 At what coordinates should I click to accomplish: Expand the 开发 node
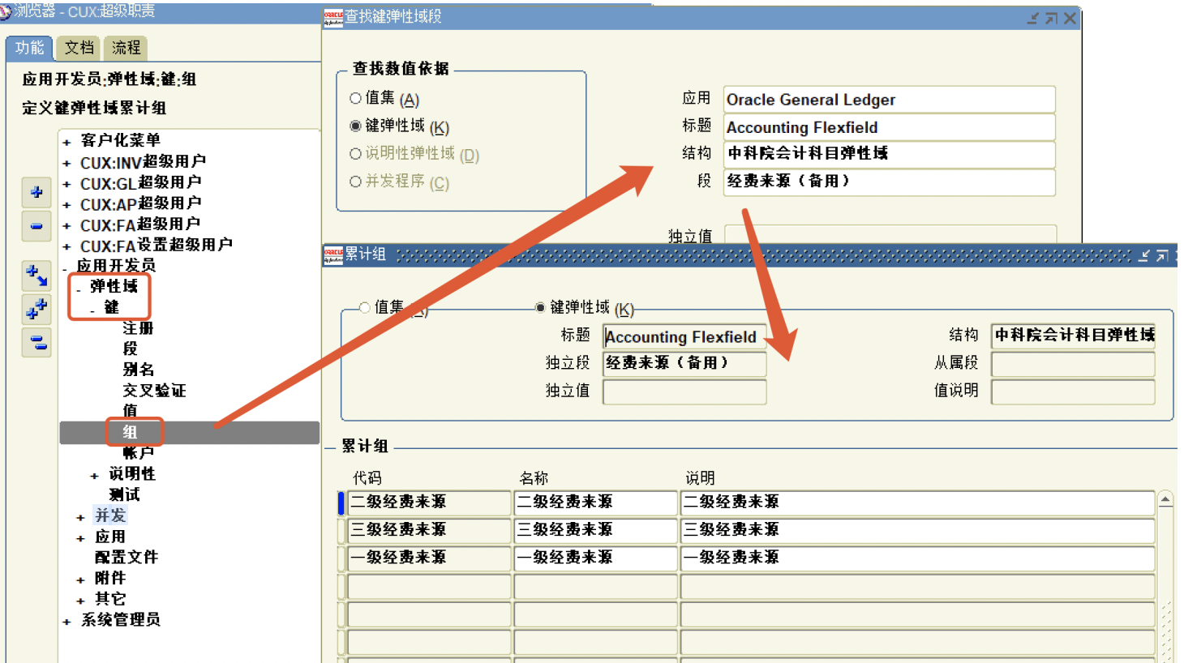tap(80, 517)
